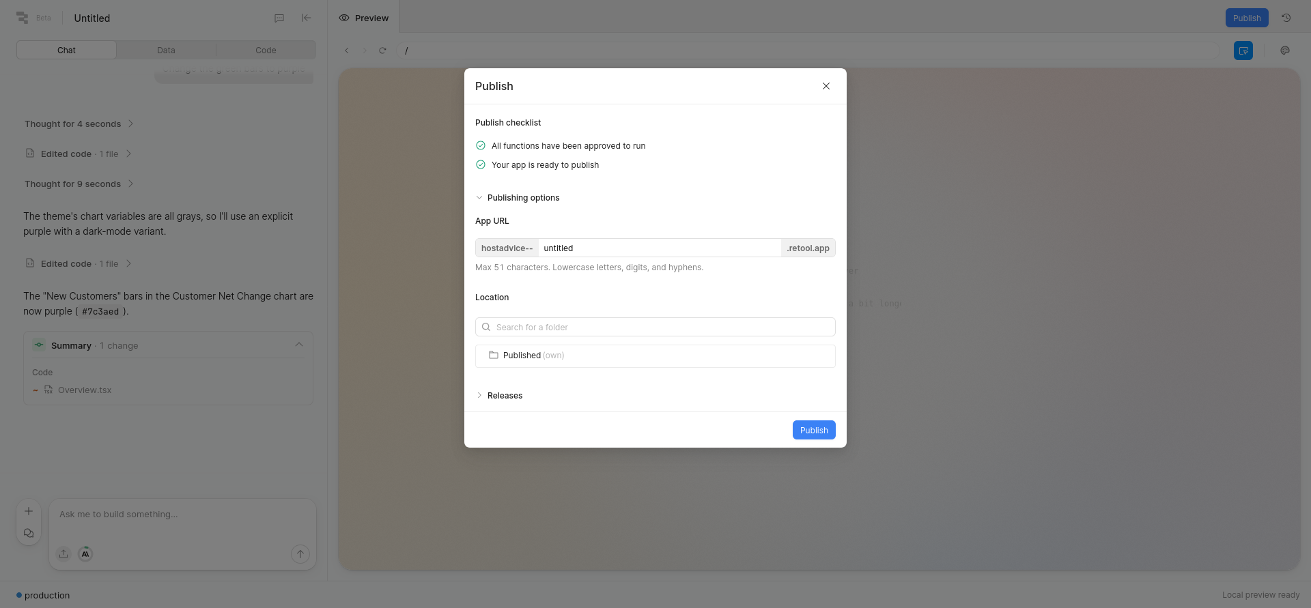This screenshot has width=1311, height=608.
Task: Click the Summary commit icon
Action: pyautogui.click(x=39, y=345)
